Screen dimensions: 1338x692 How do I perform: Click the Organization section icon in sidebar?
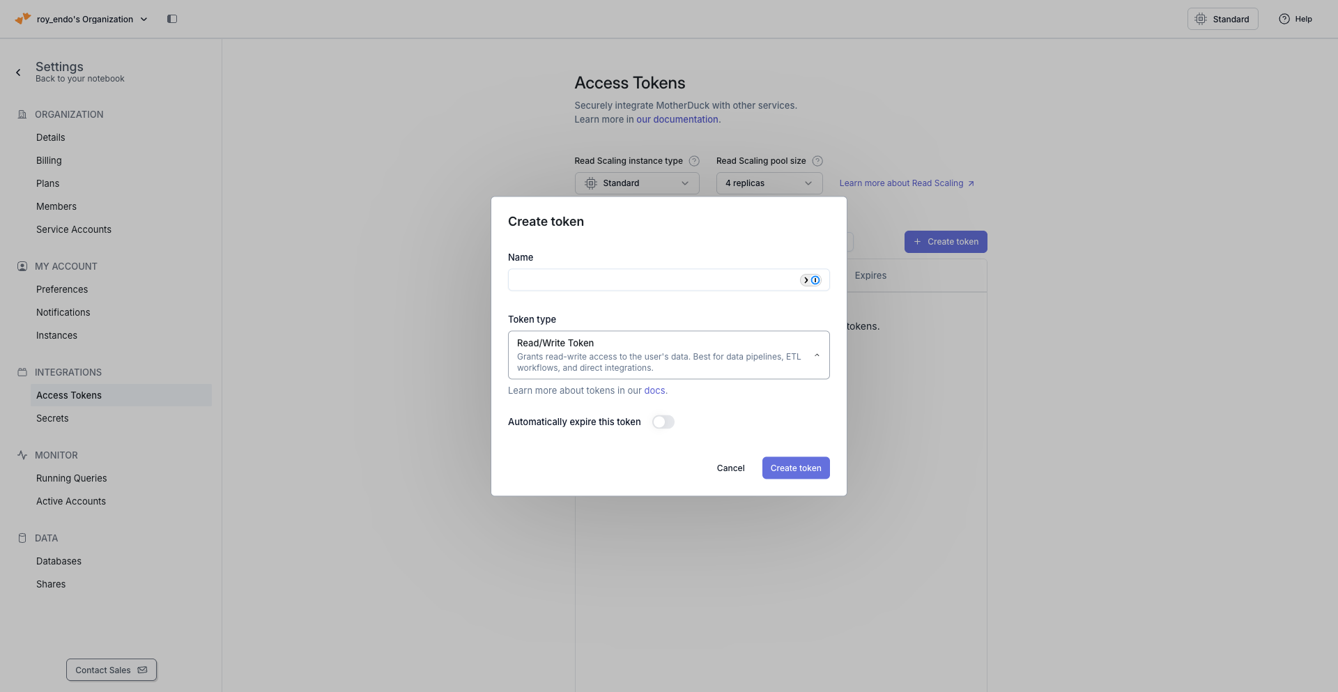22,114
